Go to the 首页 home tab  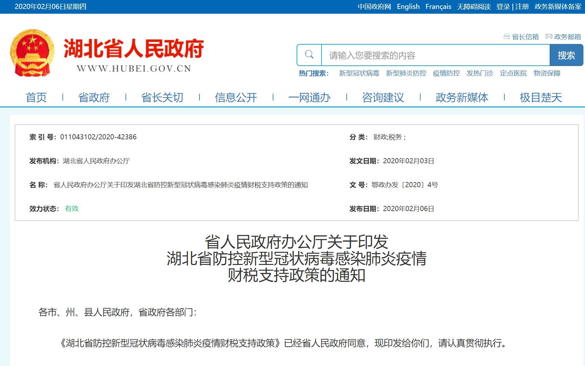(x=36, y=98)
